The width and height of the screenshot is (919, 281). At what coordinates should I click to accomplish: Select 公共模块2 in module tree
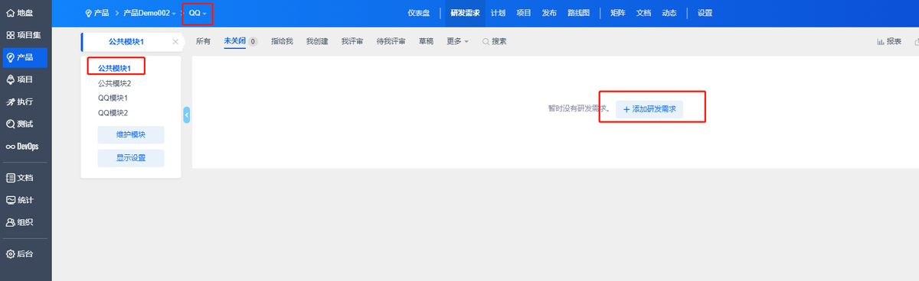[x=114, y=83]
